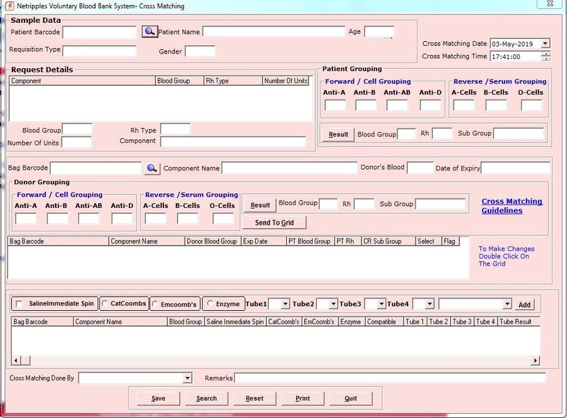Viewport: 567px width, 418px height.
Task: Click into the Requisition Type field
Action: (99, 51)
